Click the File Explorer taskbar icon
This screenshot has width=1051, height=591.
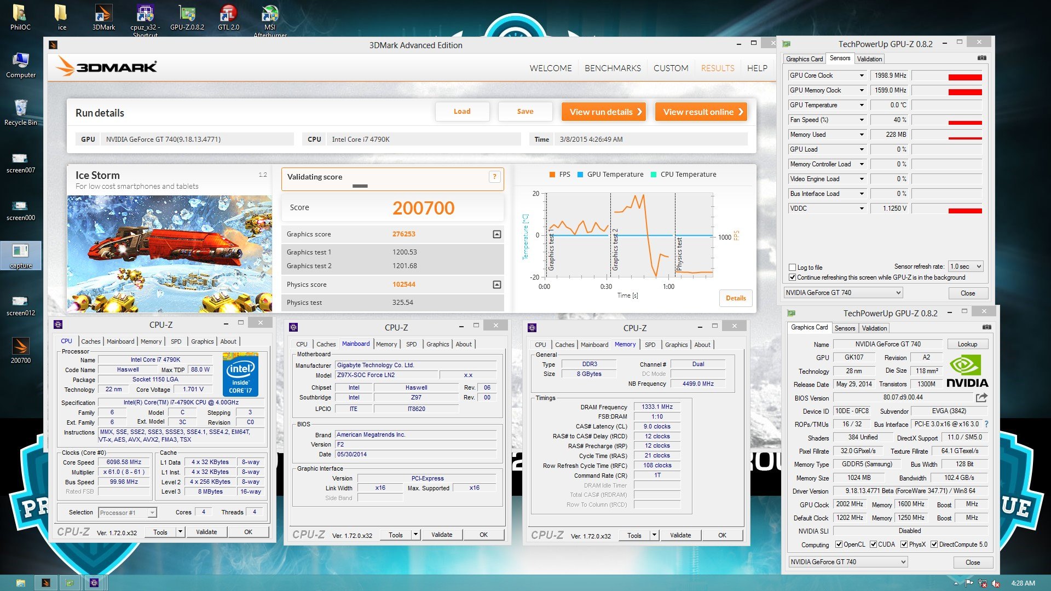coord(21,583)
